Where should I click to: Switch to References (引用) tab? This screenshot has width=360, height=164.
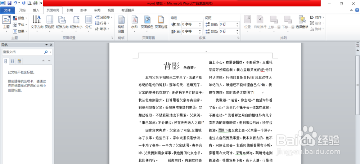click(x=69, y=10)
